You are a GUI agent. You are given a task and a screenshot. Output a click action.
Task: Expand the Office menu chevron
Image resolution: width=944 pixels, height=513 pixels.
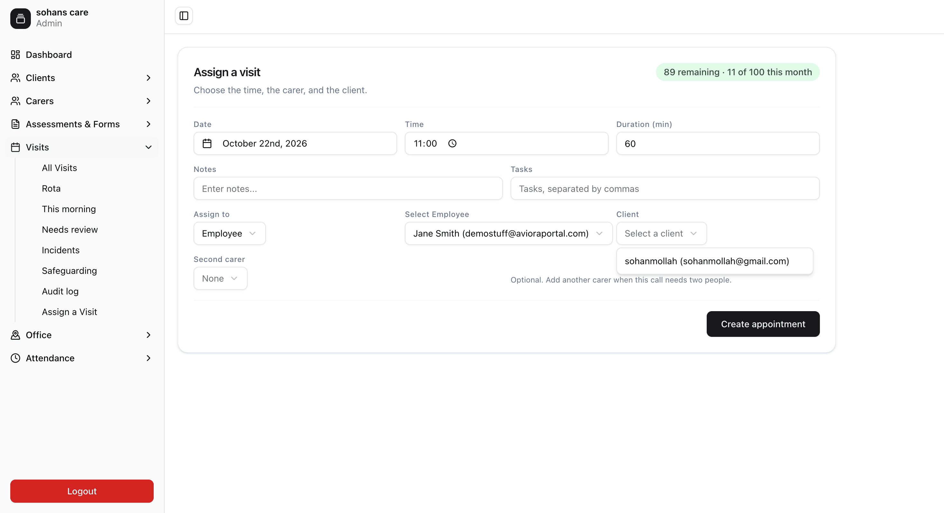pyautogui.click(x=149, y=335)
